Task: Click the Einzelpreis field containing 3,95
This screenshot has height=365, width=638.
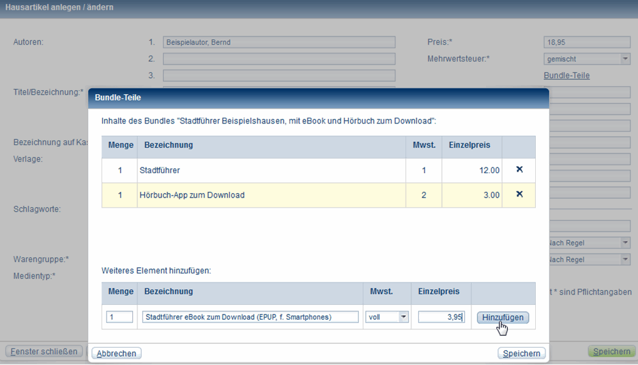Action: pyautogui.click(x=441, y=316)
